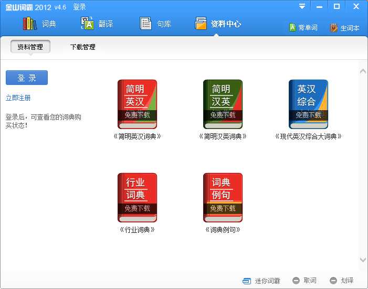Minimize the 金山词霸 window

[319, 7]
